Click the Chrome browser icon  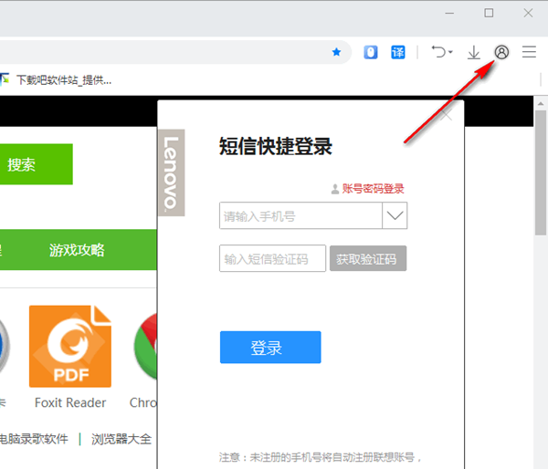[146, 347]
